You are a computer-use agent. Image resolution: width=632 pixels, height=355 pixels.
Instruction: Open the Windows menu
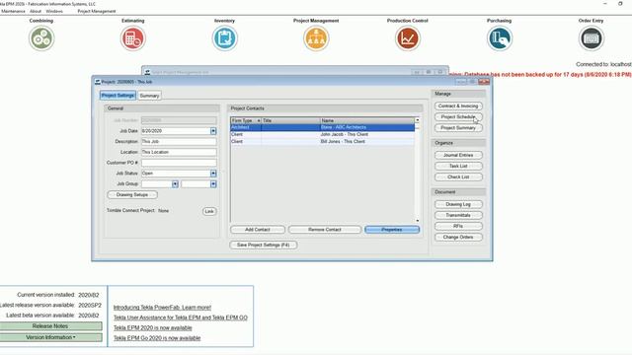coord(54,11)
